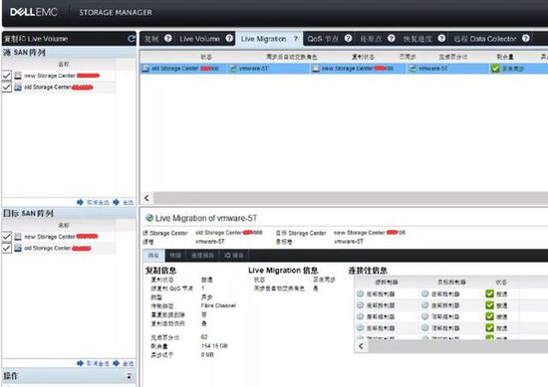
Task: Click destination vmware-5T volume icon in migration row
Action: pyautogui.click(x=412, y=69)
